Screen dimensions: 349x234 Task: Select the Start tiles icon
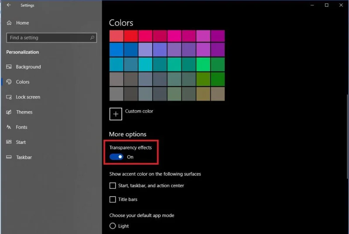point(9,142)
